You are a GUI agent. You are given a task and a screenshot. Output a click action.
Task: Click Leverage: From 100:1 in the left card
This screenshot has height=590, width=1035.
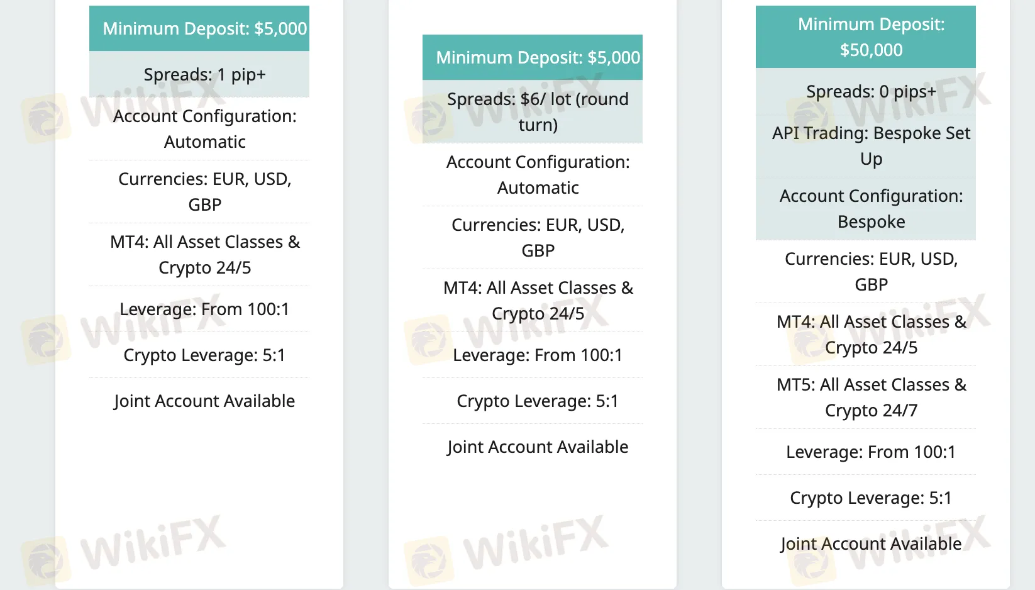tap(204, 309)
